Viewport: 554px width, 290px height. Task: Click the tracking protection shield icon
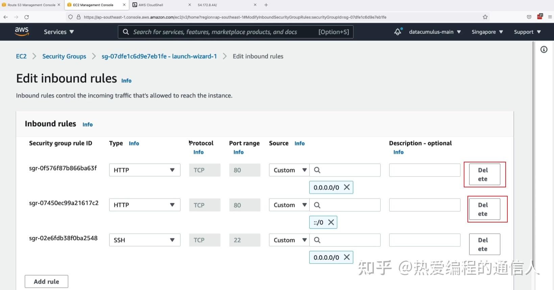[x=70, y=17]
